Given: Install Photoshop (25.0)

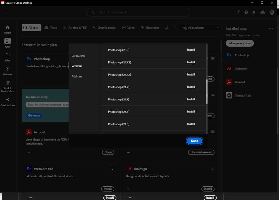Looking at the screenshot, I should [x=191, y=50].
